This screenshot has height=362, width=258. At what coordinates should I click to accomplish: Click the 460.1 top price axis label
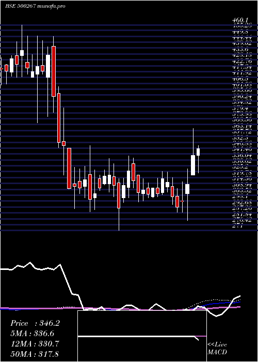click(x=240, y=21)
